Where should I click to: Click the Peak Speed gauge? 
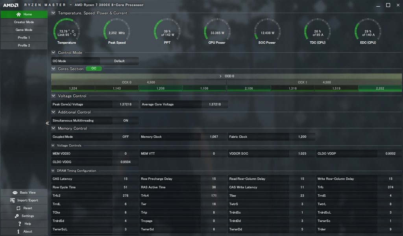click(x=116, y=31)
